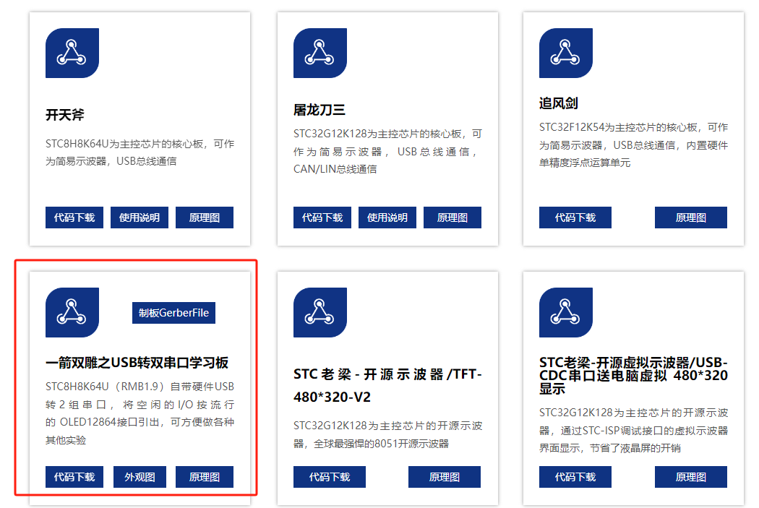Open 使用说明 for 屠龙刀三
Viewport: 759px width, 508px height.
coord(387,218)
